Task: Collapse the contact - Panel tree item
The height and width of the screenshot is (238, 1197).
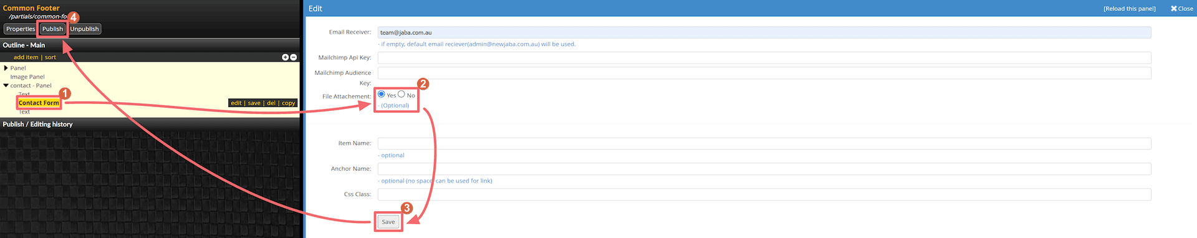Action: [6, 85]
